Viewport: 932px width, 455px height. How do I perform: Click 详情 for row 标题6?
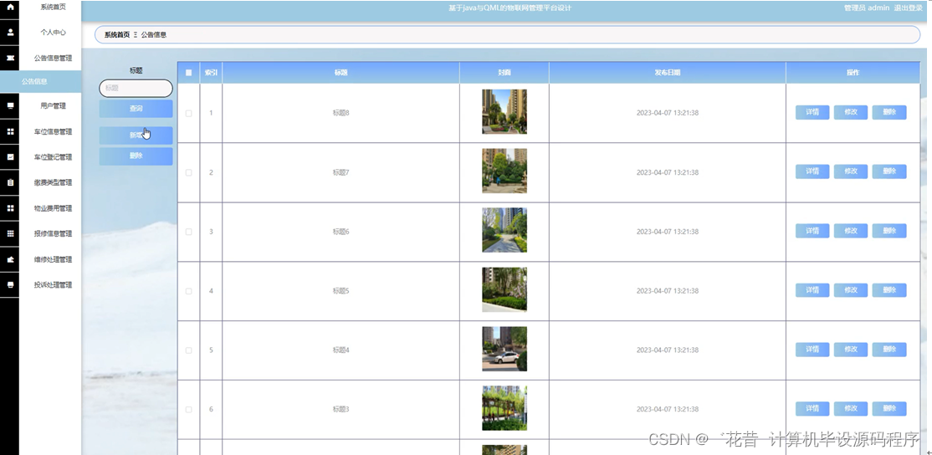(812, 231)
